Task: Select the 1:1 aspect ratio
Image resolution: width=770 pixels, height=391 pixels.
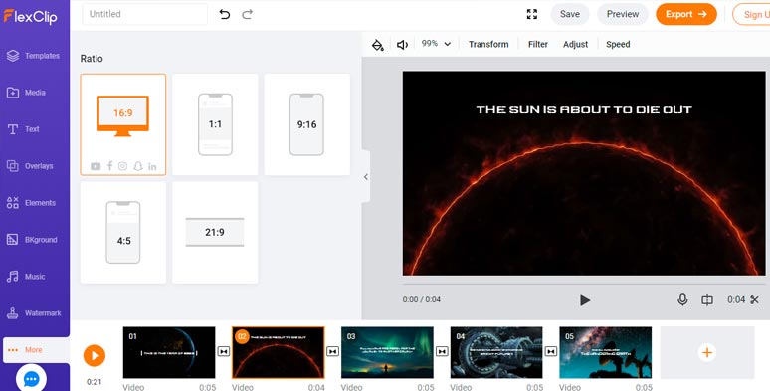Action: pos(215,124)
